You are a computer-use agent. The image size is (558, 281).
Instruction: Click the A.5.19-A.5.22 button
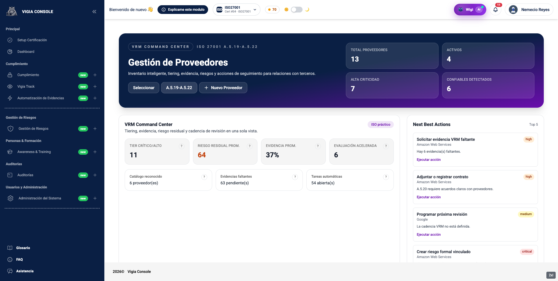(179, 88)
